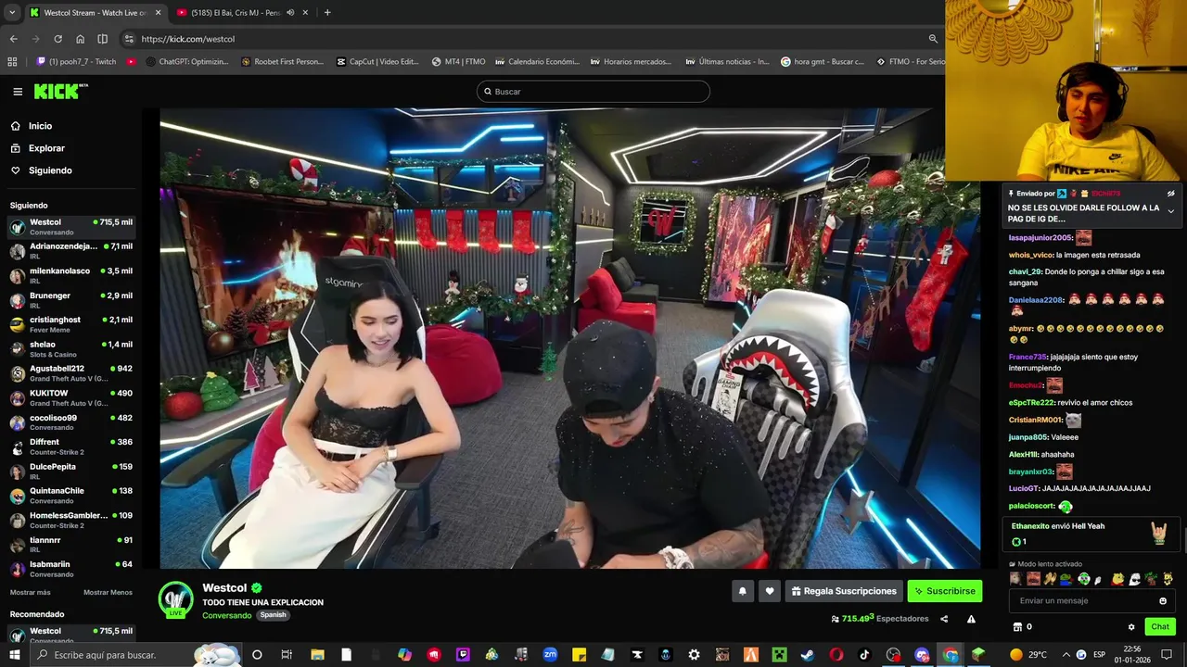Open Brunenger's channel in the sidebar
Screen dimensions: 1187x667
coord(70,300)
